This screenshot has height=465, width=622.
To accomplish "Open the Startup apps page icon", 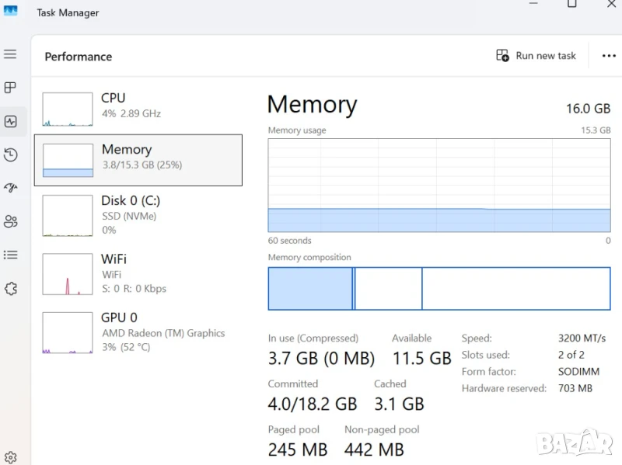I will click(x=10, y=188).
